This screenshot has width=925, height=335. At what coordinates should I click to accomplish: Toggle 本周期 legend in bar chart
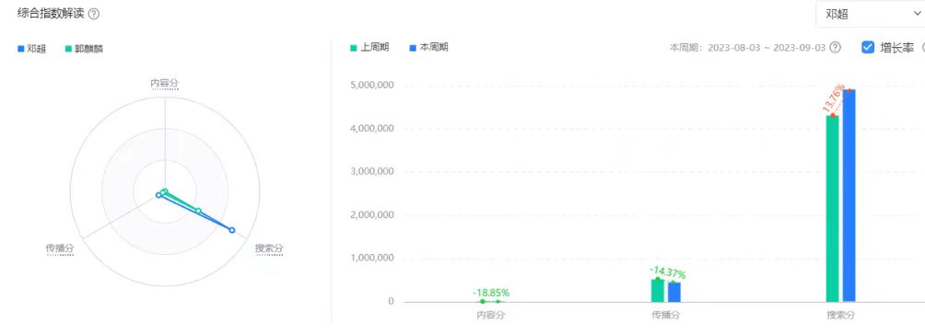(428, 47)
